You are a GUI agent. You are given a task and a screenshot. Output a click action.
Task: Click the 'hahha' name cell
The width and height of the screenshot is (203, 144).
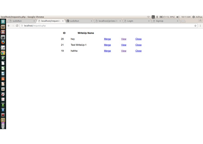[74, 51]
